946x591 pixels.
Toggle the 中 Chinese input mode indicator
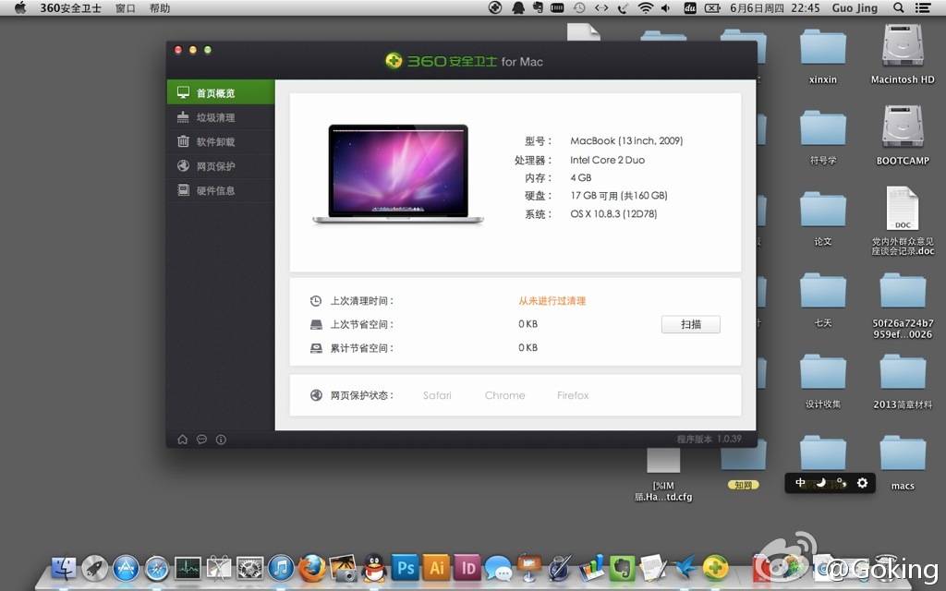point(800,482)
